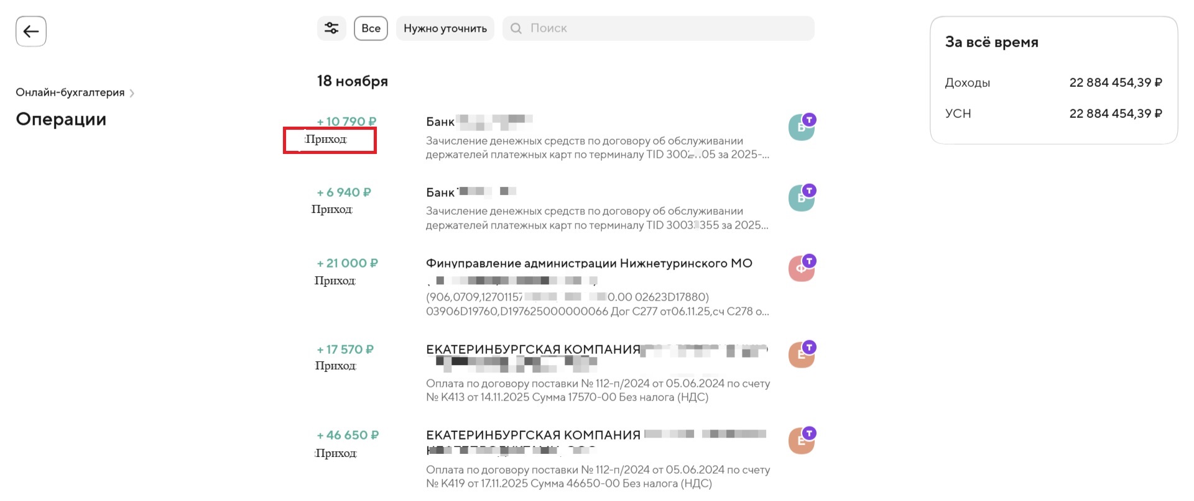Open the Онлайн-бухгалтерия breadcrumb link
This screenshot has height=501, width=1194.
click(x=70, y=93)
